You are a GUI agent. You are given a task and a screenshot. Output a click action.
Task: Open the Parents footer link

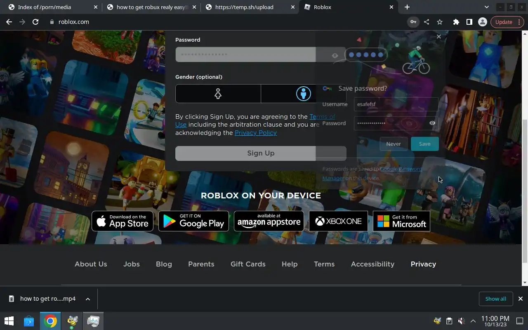pos(201,264)
